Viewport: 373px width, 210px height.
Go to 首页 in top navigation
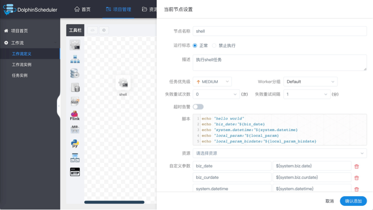pyautogui.click(x=82, y=9)
